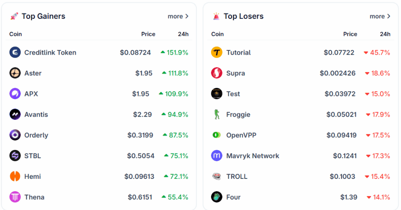Click the Thena pink coin icon
Screen dimensions: 401x210
pos(15,197)
